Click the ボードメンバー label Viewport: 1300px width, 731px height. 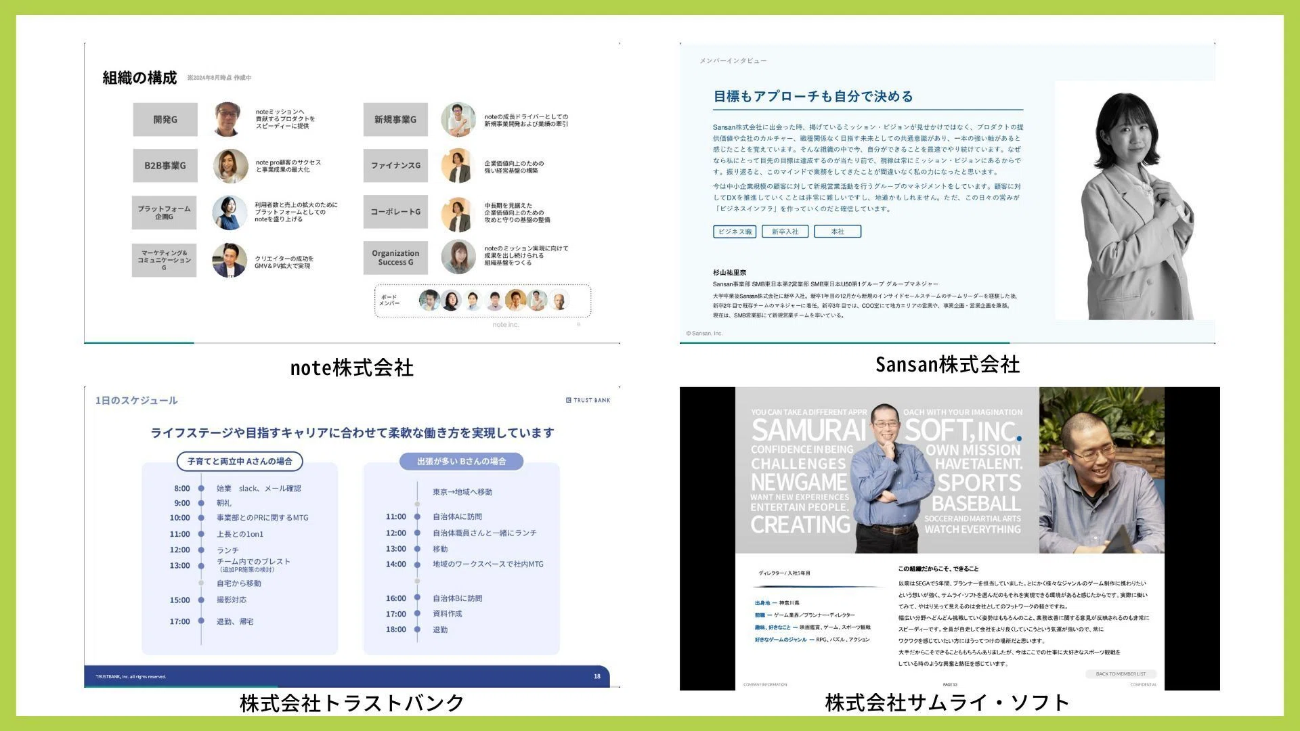click(389, 301)
